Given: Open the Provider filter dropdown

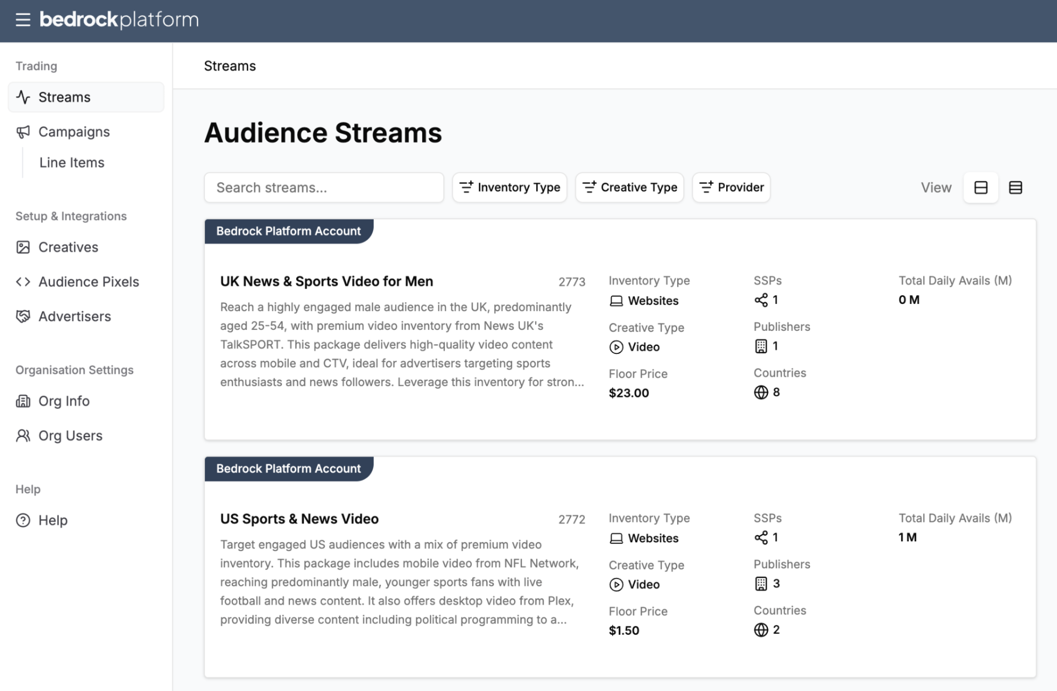Looking at the screenshot, I should 731,188.
